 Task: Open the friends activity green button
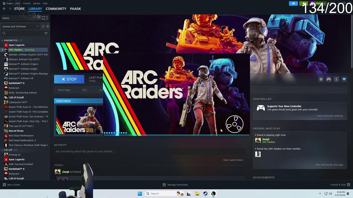(304, 3)
